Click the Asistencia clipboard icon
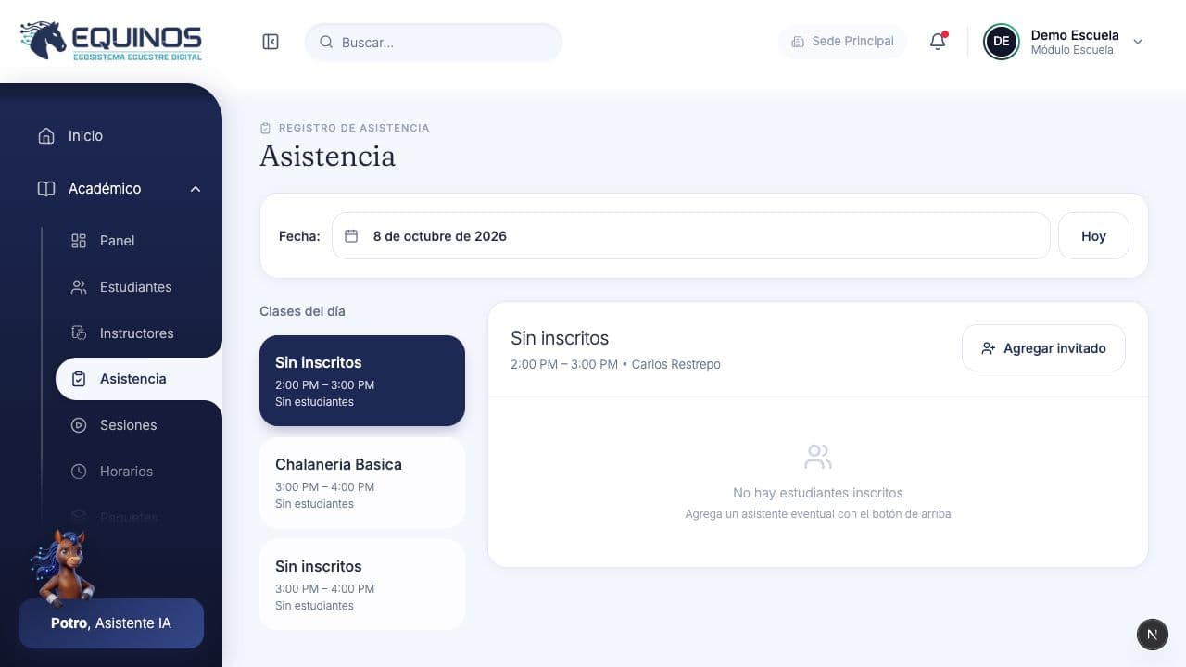The image size is (1186, 667). coord(79,379)
